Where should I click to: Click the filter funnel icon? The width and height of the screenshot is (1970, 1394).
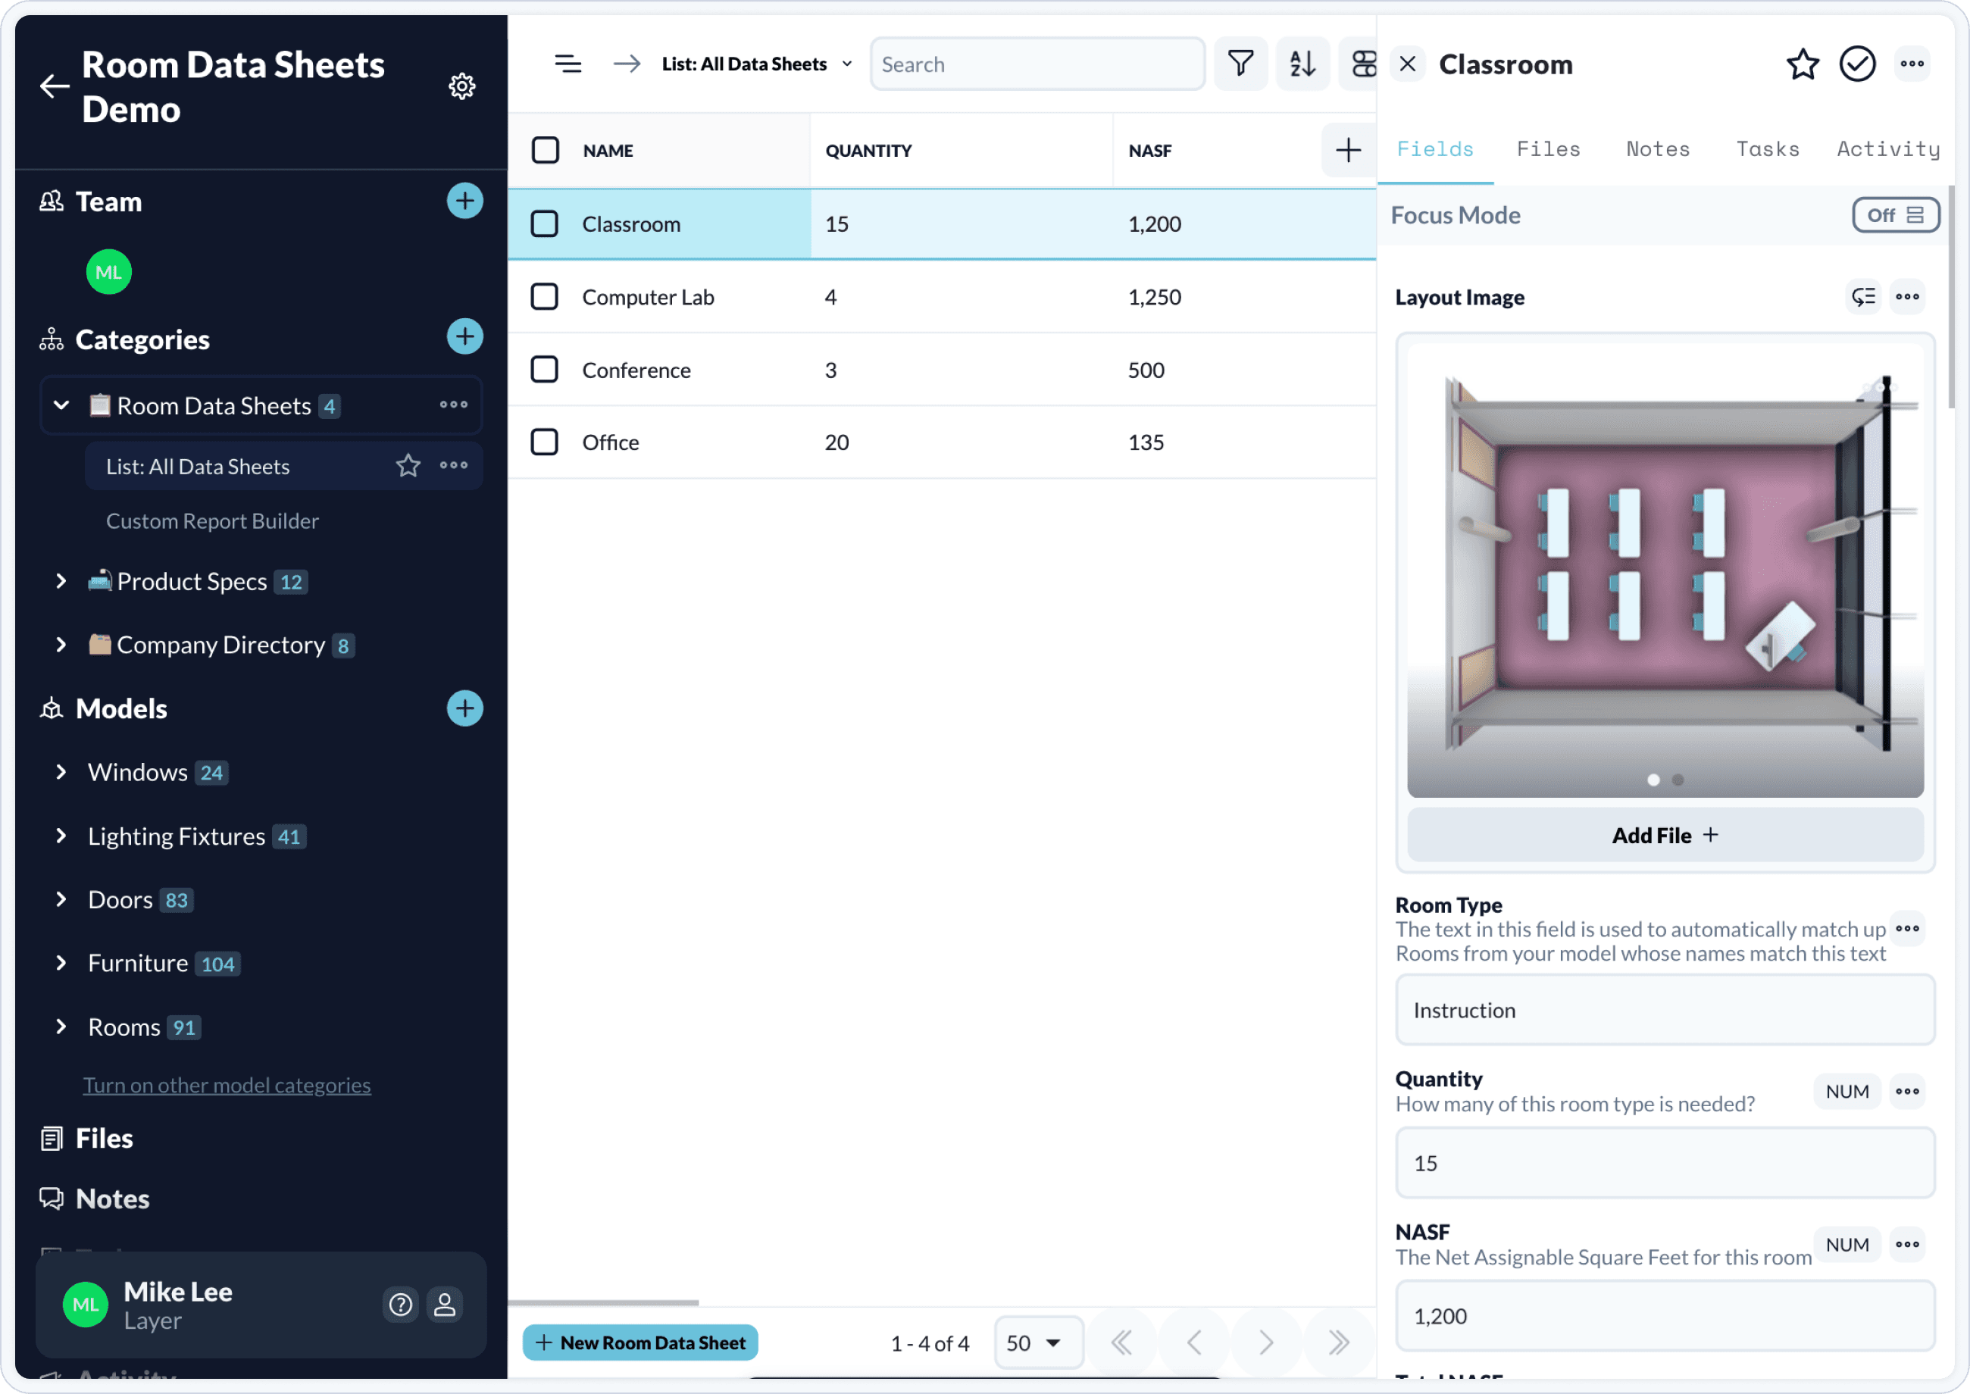1240,64
